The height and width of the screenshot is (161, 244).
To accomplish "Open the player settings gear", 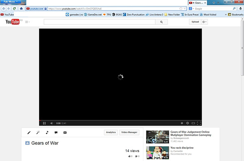I will 187,123.
